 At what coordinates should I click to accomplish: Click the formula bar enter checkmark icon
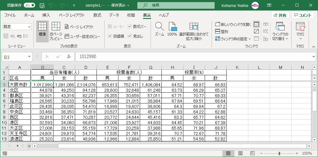click(x=58, y=57)
